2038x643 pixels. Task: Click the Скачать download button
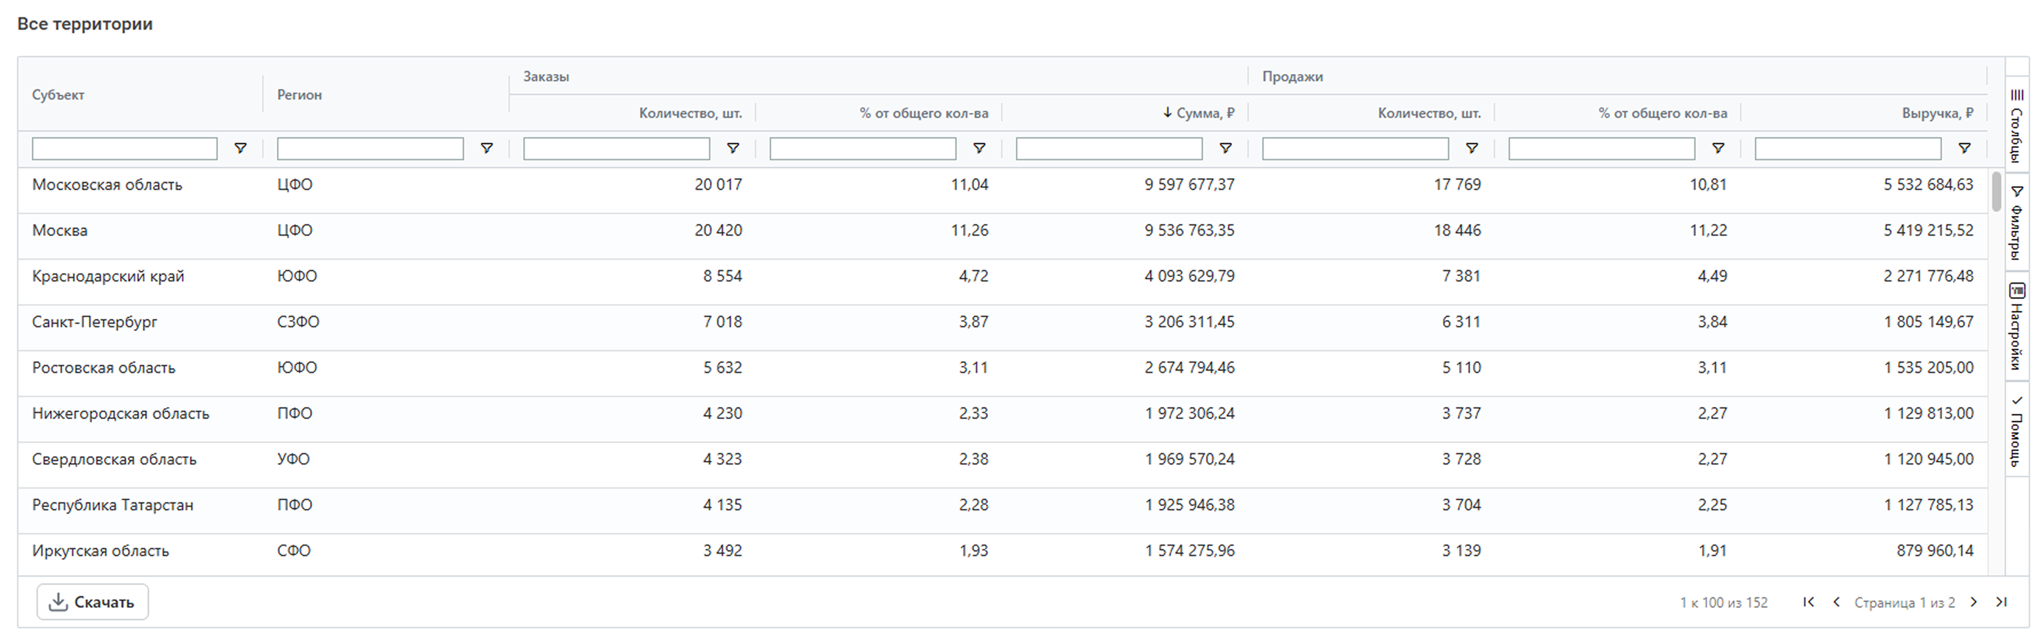[x=93, y=602]
